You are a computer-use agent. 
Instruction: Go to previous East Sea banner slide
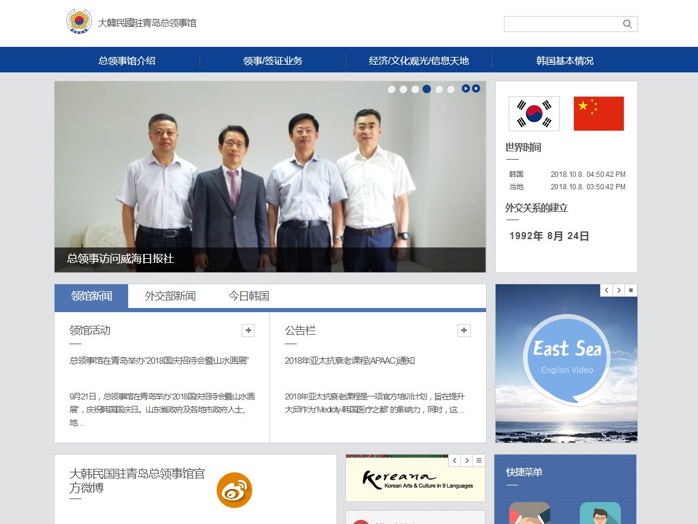point(606,290)
